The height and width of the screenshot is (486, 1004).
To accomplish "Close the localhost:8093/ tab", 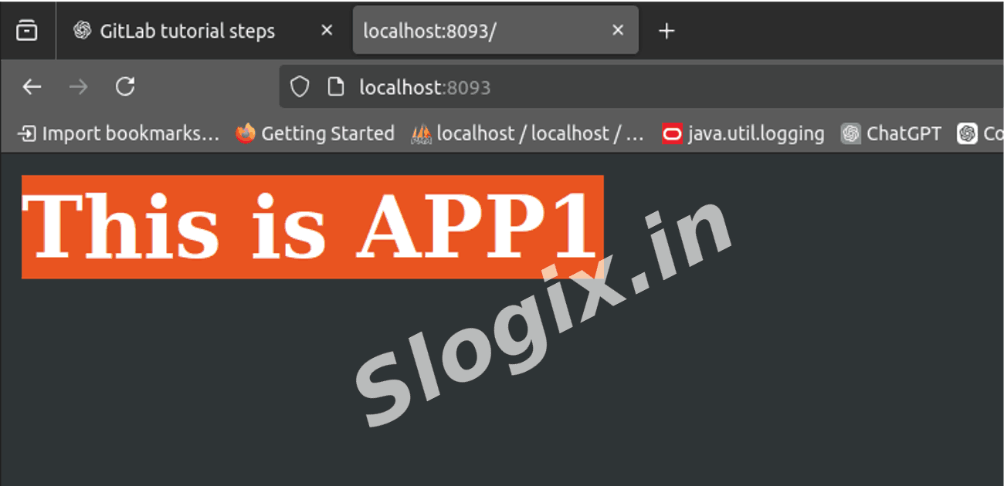I will (618, 31).
